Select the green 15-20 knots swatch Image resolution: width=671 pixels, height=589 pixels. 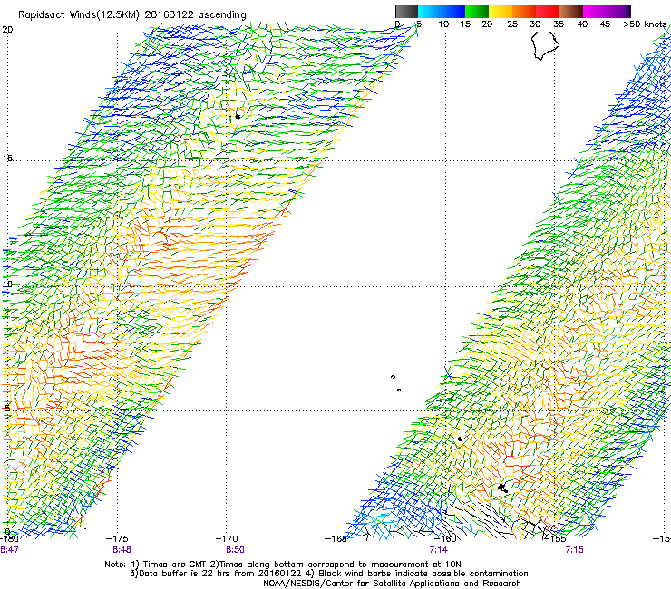pos(477,11)
